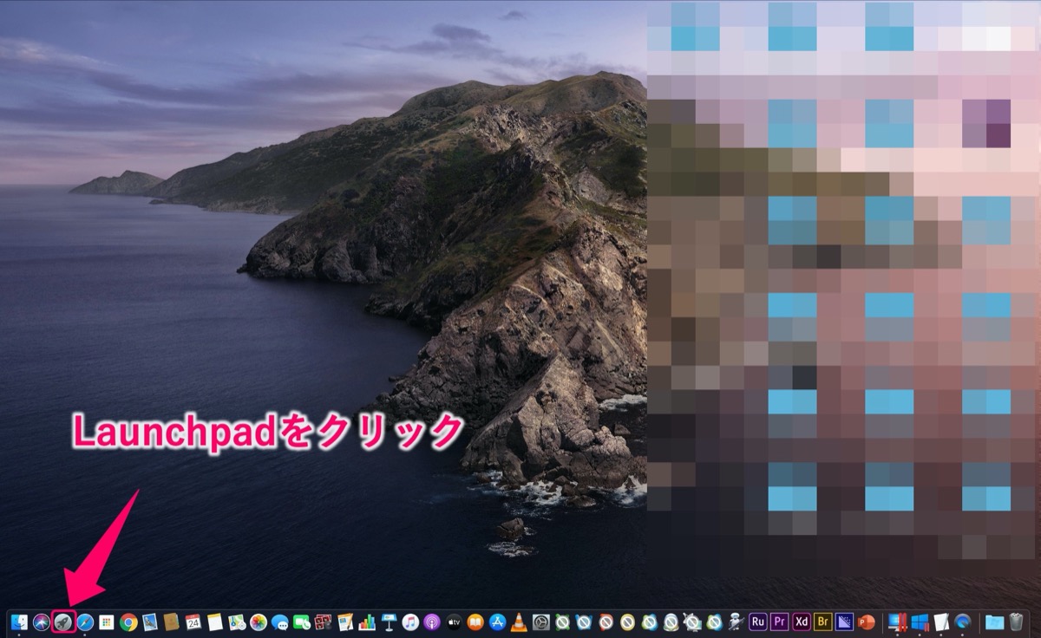
Task: Launch Maps from the Dock
Action: click(237, 622)
